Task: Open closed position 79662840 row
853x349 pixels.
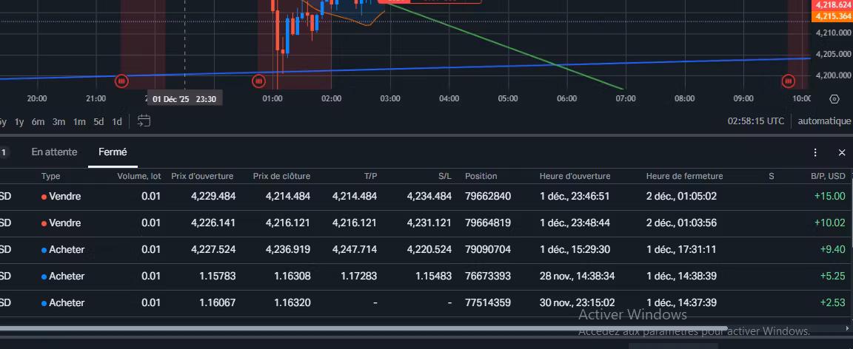Action: coord(487,197)
